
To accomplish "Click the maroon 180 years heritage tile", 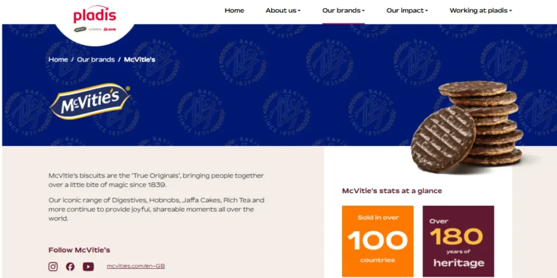I will point(458,241).
